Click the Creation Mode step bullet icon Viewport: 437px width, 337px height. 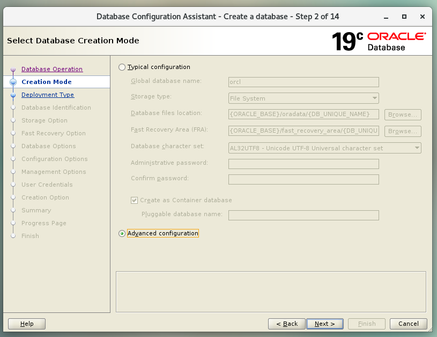point(13,82)
